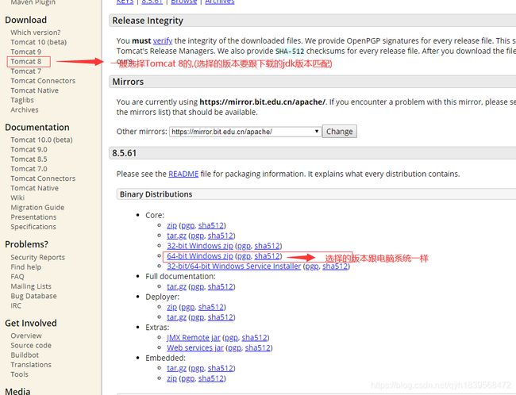Screen dimensions: 516x395
Task: Open Tomcat Native under Documentation
Action: point(35,188)
